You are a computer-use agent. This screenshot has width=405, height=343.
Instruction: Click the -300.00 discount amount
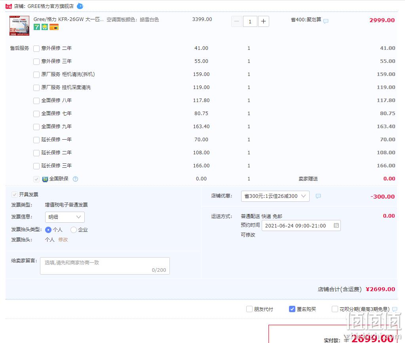[x=382, y=197]
